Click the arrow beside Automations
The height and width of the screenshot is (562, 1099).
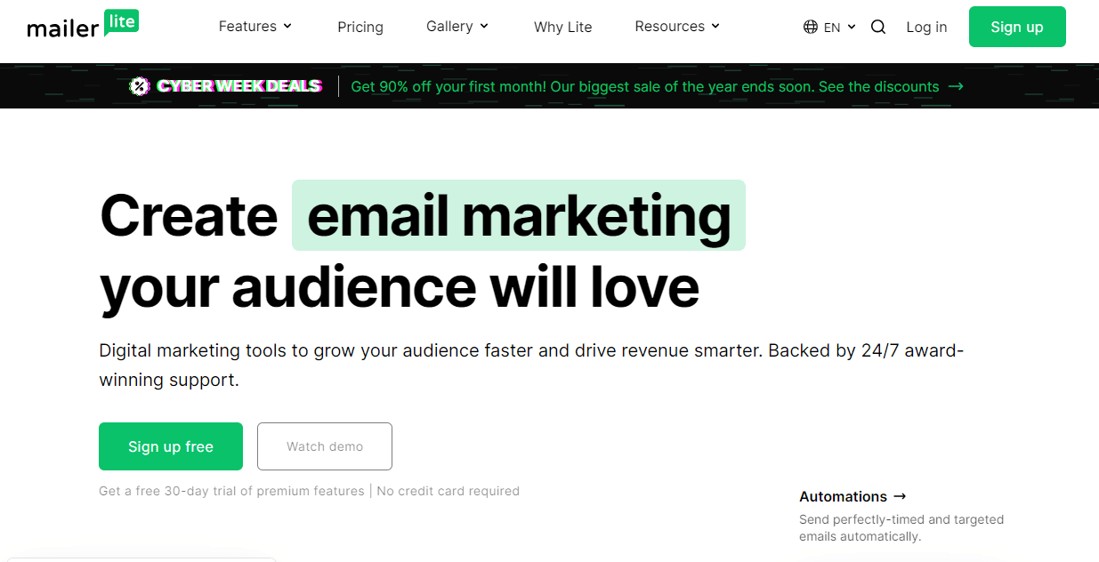tap(899, 496)
